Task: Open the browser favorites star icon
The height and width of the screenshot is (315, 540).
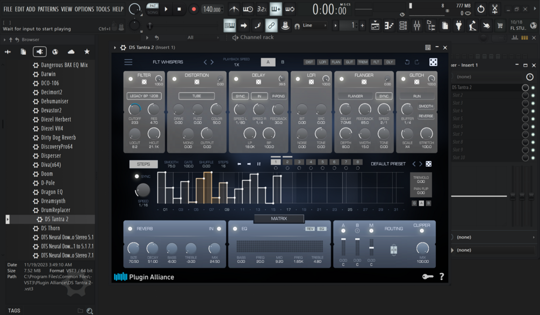Action: (x=87, y=52)
